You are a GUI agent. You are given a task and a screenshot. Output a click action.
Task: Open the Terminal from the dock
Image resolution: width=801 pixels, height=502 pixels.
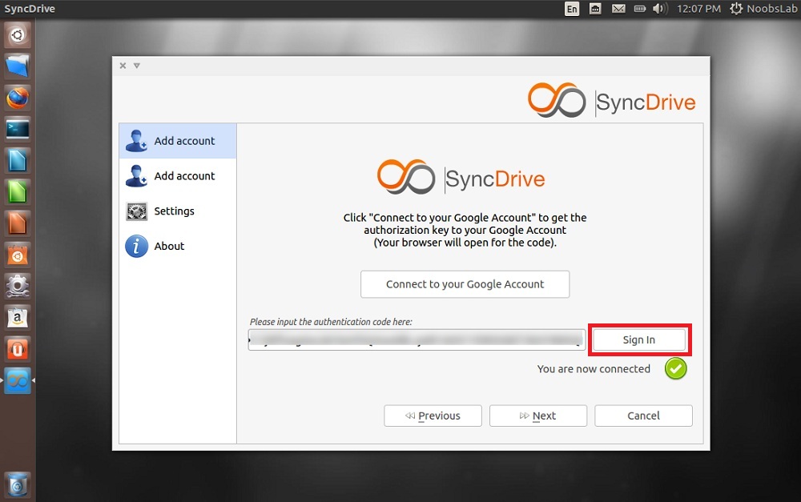18,129
